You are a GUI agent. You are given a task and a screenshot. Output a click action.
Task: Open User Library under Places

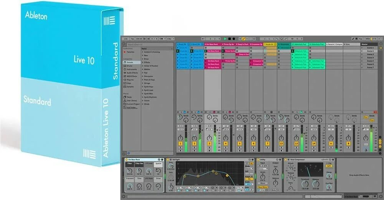132,100
